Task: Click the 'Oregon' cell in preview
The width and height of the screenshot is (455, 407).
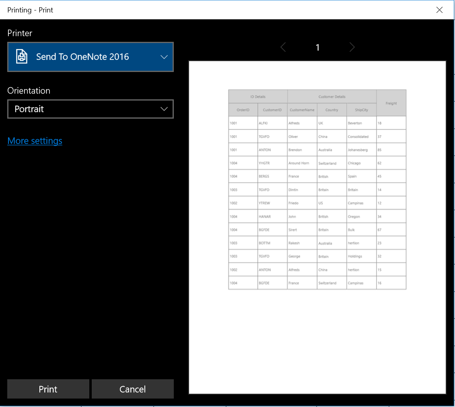Action: (x=361, y=217)
